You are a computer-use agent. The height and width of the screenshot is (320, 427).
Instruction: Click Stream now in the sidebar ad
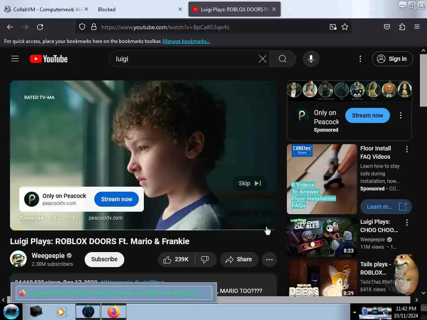point(367,115)
